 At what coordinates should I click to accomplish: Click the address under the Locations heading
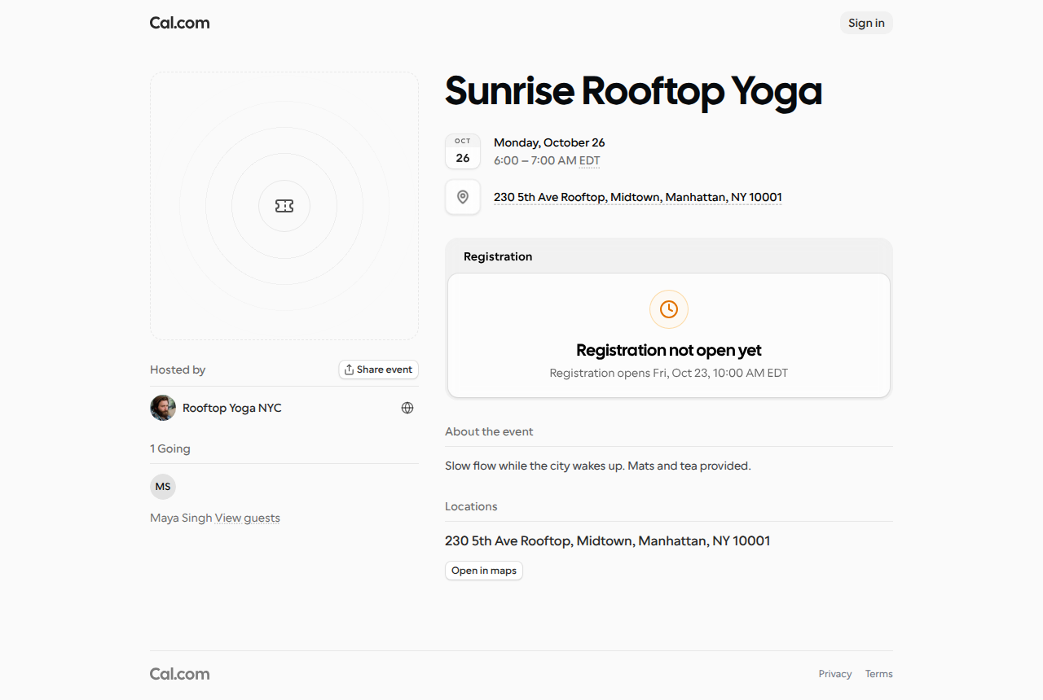(608, 540)
